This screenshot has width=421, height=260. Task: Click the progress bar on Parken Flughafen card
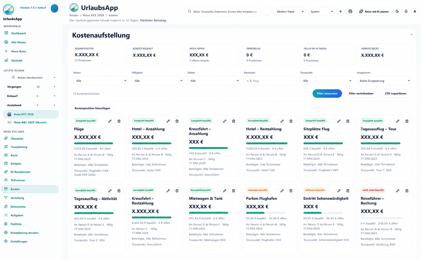pyautogui.click(x=266, y=213)
